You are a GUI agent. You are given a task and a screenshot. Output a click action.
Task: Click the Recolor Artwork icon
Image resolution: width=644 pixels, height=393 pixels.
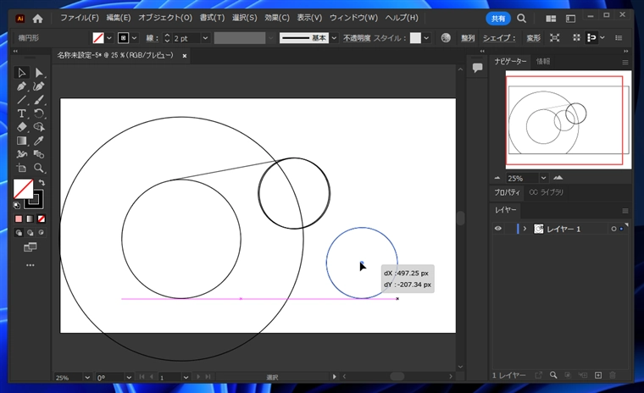[446, 38]
